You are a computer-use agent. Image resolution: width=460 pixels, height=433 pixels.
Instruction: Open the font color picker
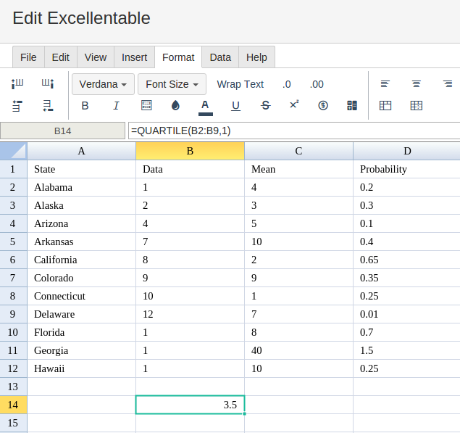(x=205, y=107)
